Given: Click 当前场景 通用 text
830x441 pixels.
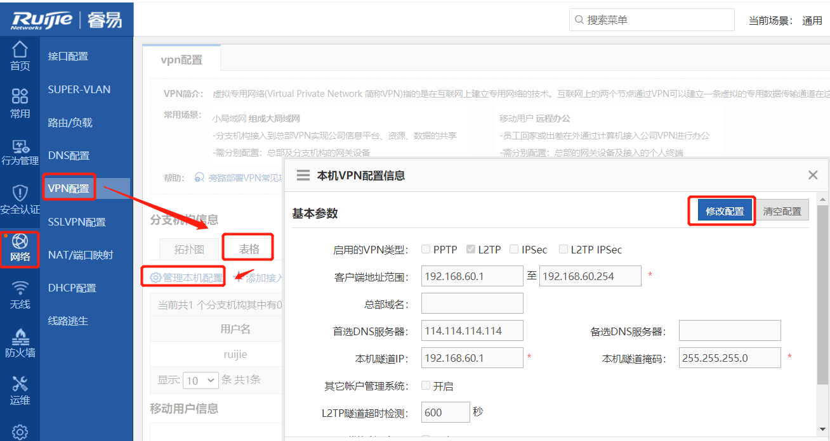Looking at the screenshot, I should point(786,20).
